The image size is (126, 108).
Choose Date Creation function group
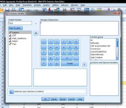coord(96,57)
